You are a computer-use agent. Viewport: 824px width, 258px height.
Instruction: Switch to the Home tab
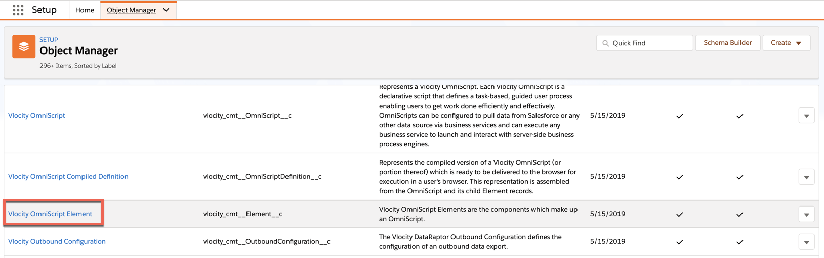coord(85,10)
